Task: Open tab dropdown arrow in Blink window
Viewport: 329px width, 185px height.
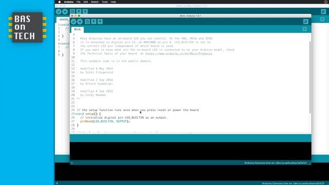Action: [x=305, y=29]
